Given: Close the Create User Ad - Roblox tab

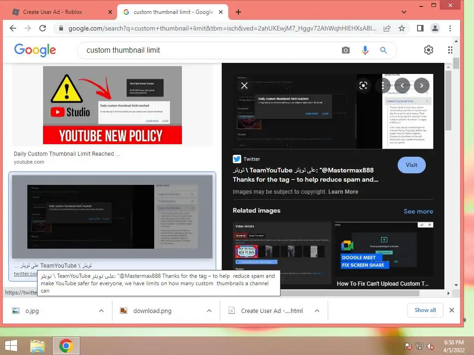Looking at the screenshot, I should (110, 12).
